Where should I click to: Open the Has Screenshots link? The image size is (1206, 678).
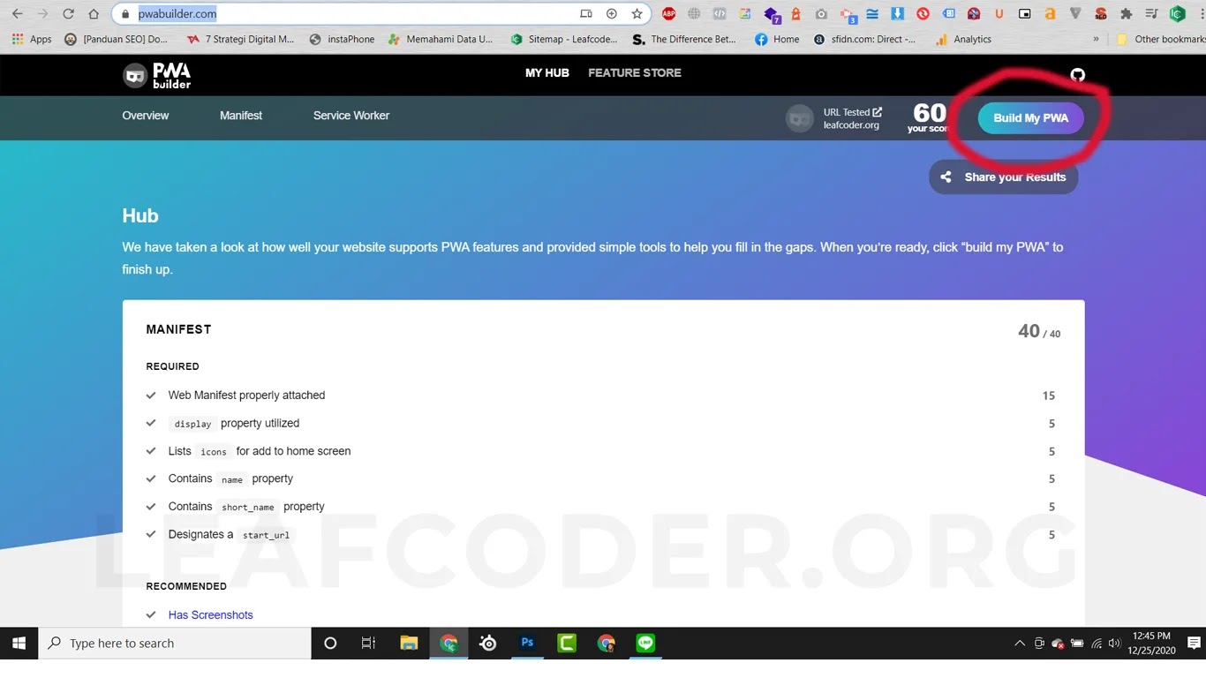pos(211,615)
